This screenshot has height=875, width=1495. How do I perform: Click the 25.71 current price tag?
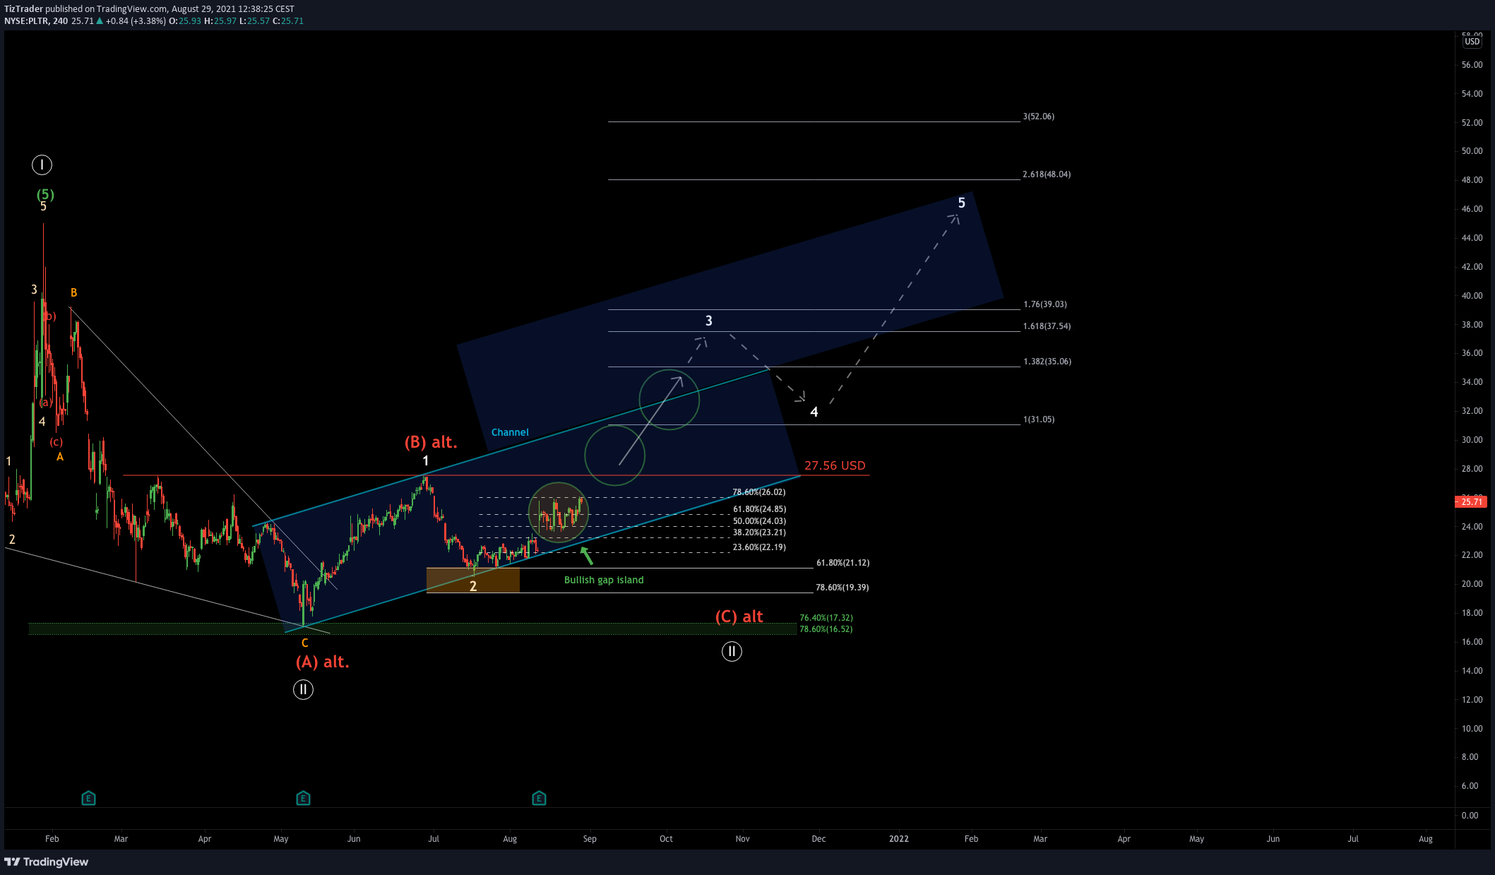point(1471,501)
